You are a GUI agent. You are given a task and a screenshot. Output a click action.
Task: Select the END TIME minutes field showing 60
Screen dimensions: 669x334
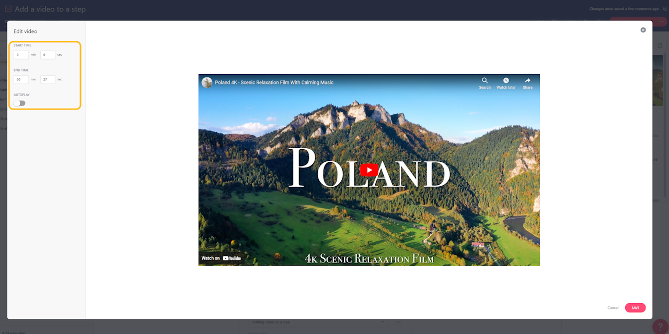coord(21,79)
